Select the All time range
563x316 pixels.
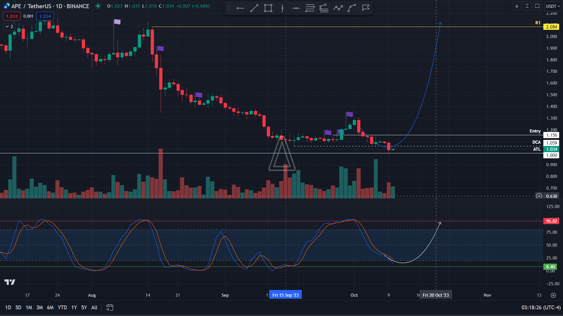tap(94, 308)
